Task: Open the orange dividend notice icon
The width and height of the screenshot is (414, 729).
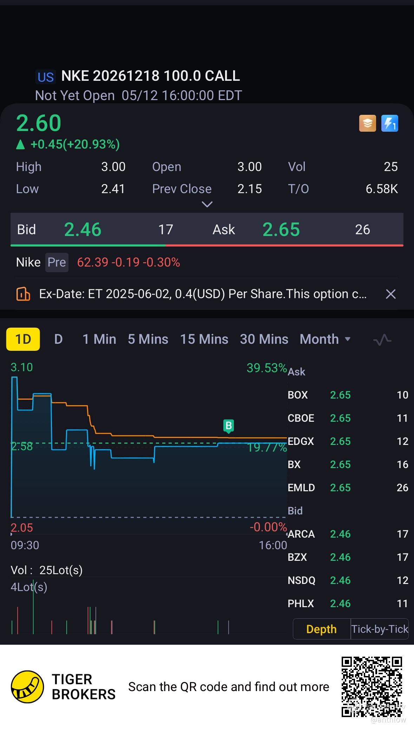Action: 23,294
